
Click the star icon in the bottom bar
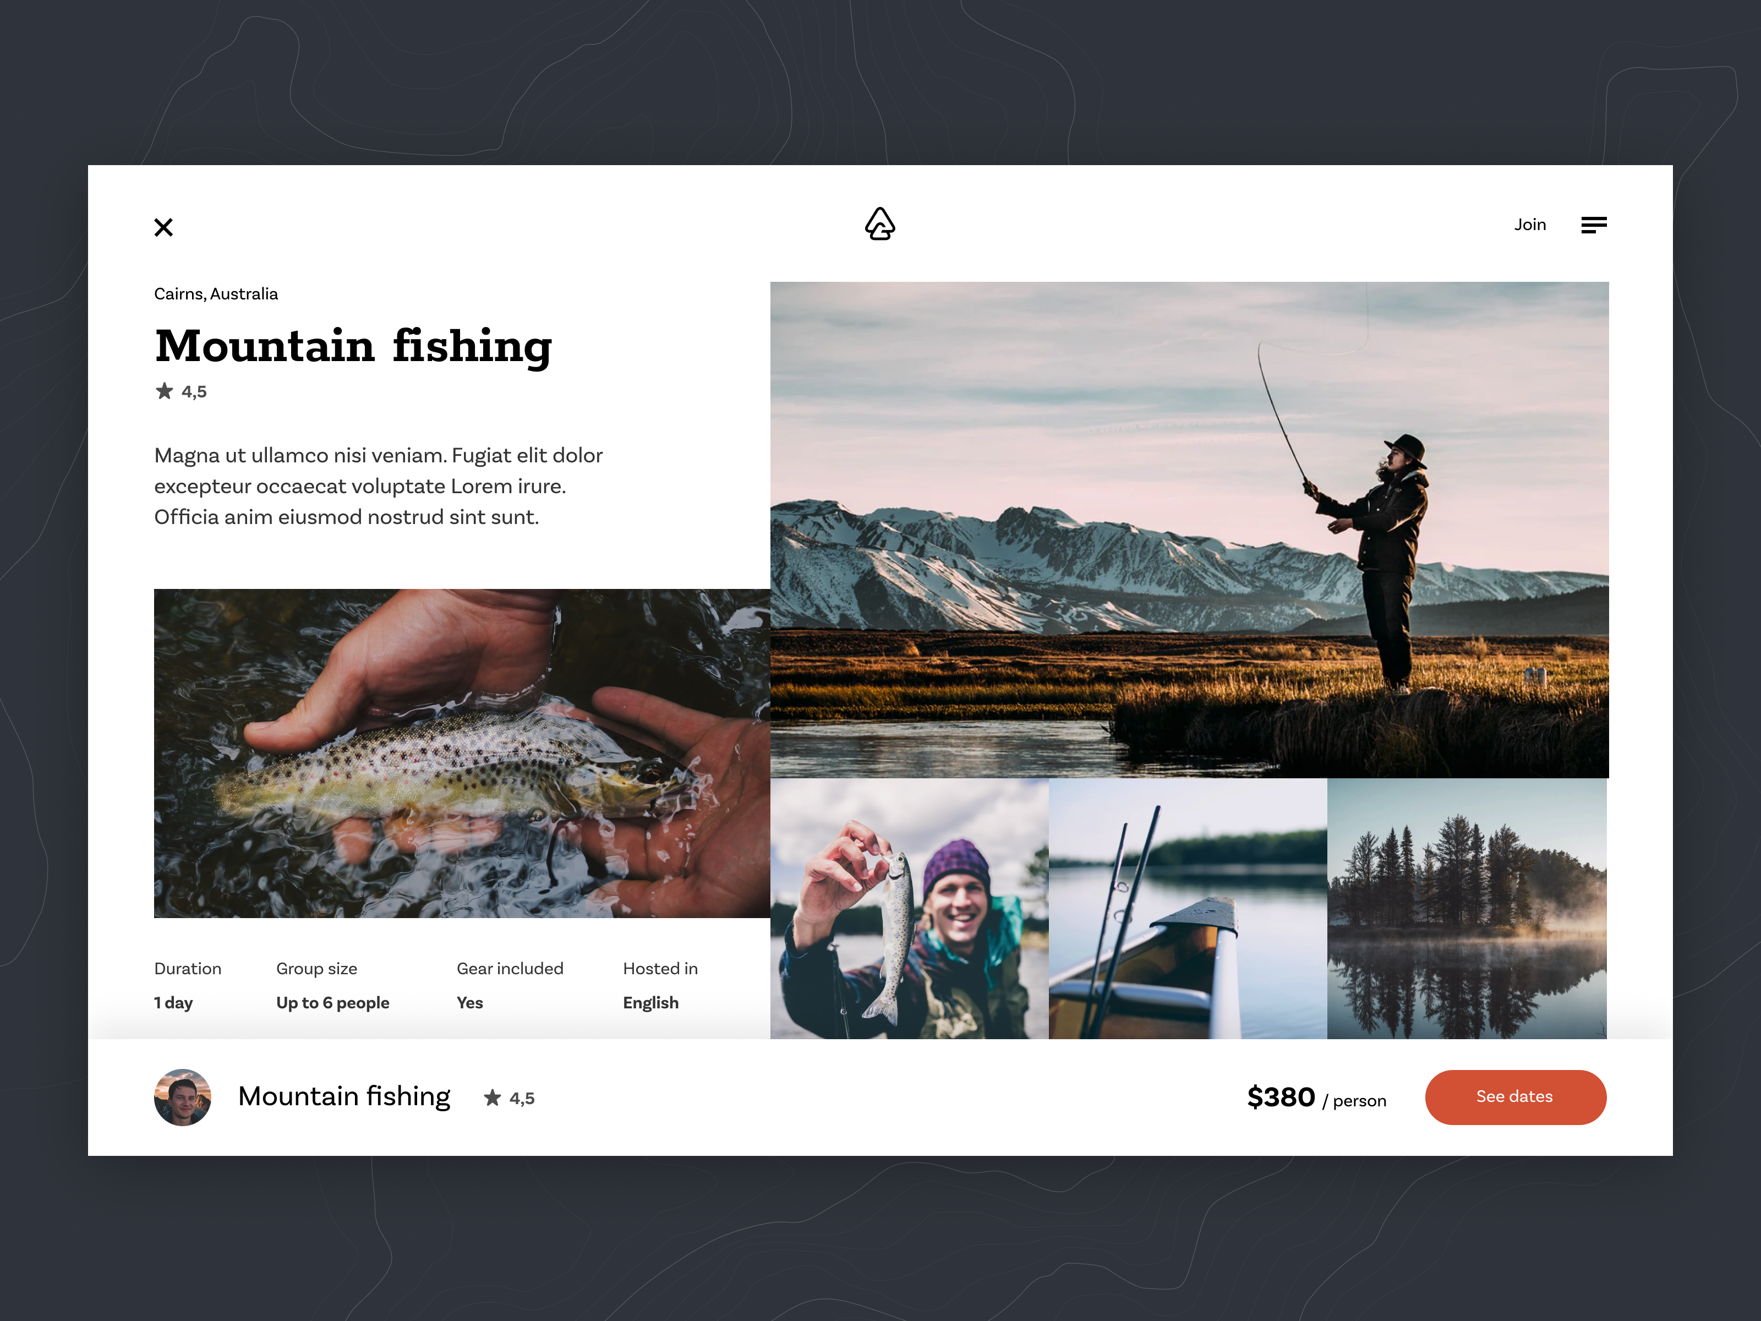pyautogui.click(x=493, y=1098)
